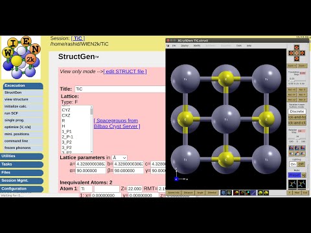
Task: Open the Help menu in XCrySDen
Action: [249, 46]
